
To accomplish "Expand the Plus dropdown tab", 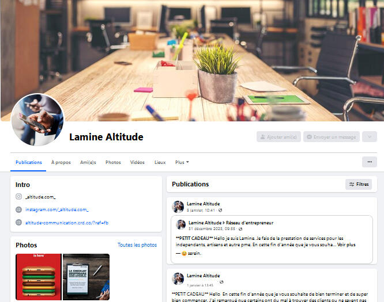I will point(182,162).
